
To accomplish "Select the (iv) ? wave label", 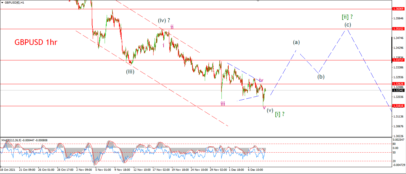I will (164, 21).
